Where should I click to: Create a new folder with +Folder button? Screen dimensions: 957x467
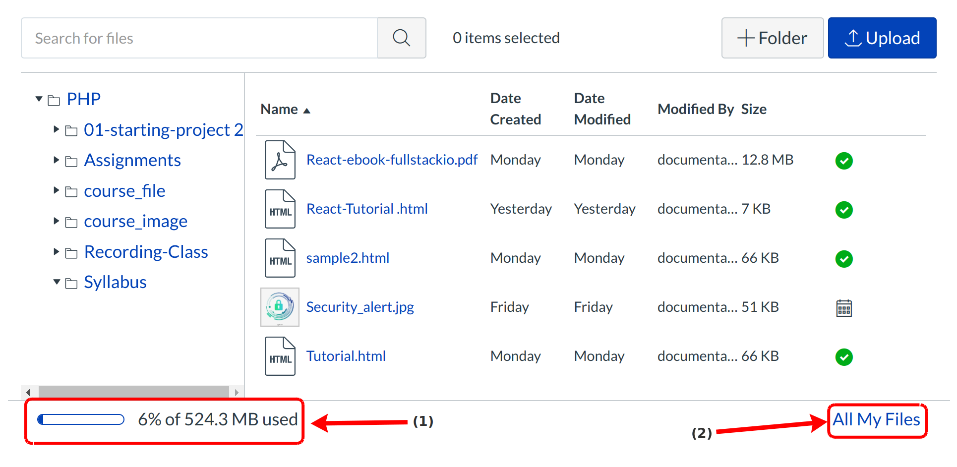pos(772,38)
